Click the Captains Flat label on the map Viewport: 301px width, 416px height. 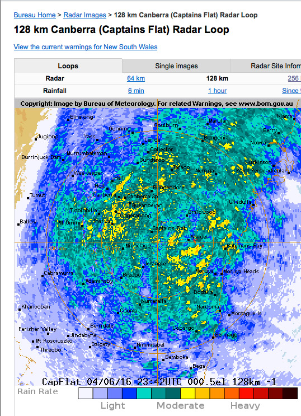(x=170, y=228)
